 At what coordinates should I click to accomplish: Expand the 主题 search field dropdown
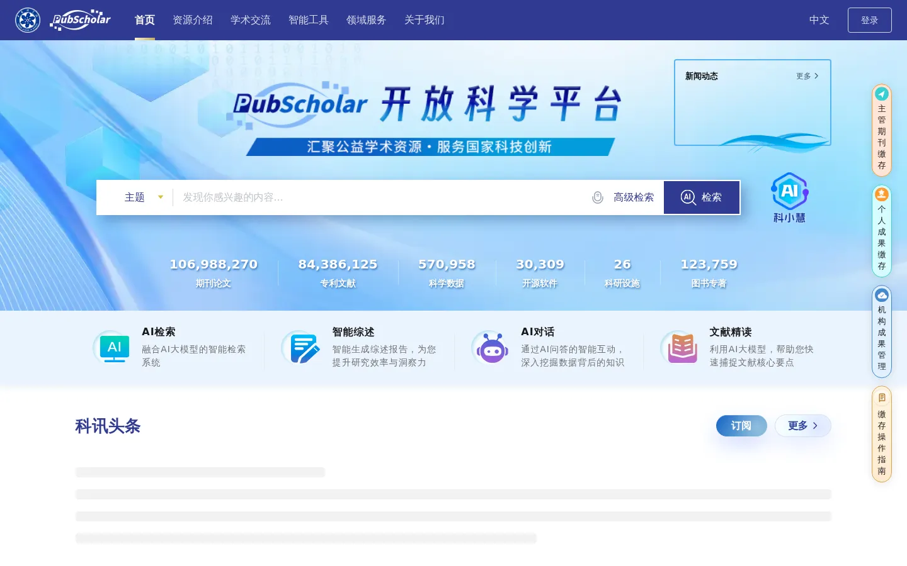tap(144, 197)
